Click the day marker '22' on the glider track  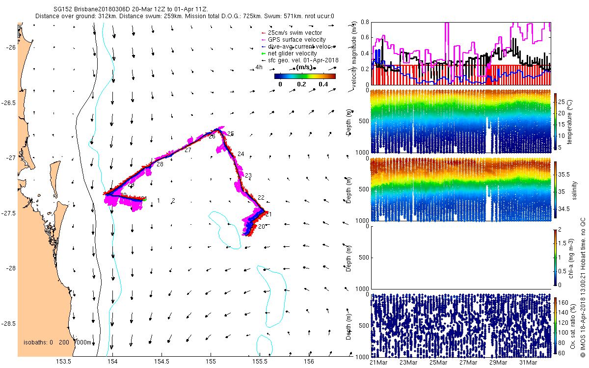tap(261, 198)
